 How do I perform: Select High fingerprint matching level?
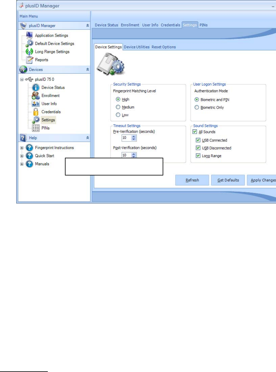[x=118, y=99]
